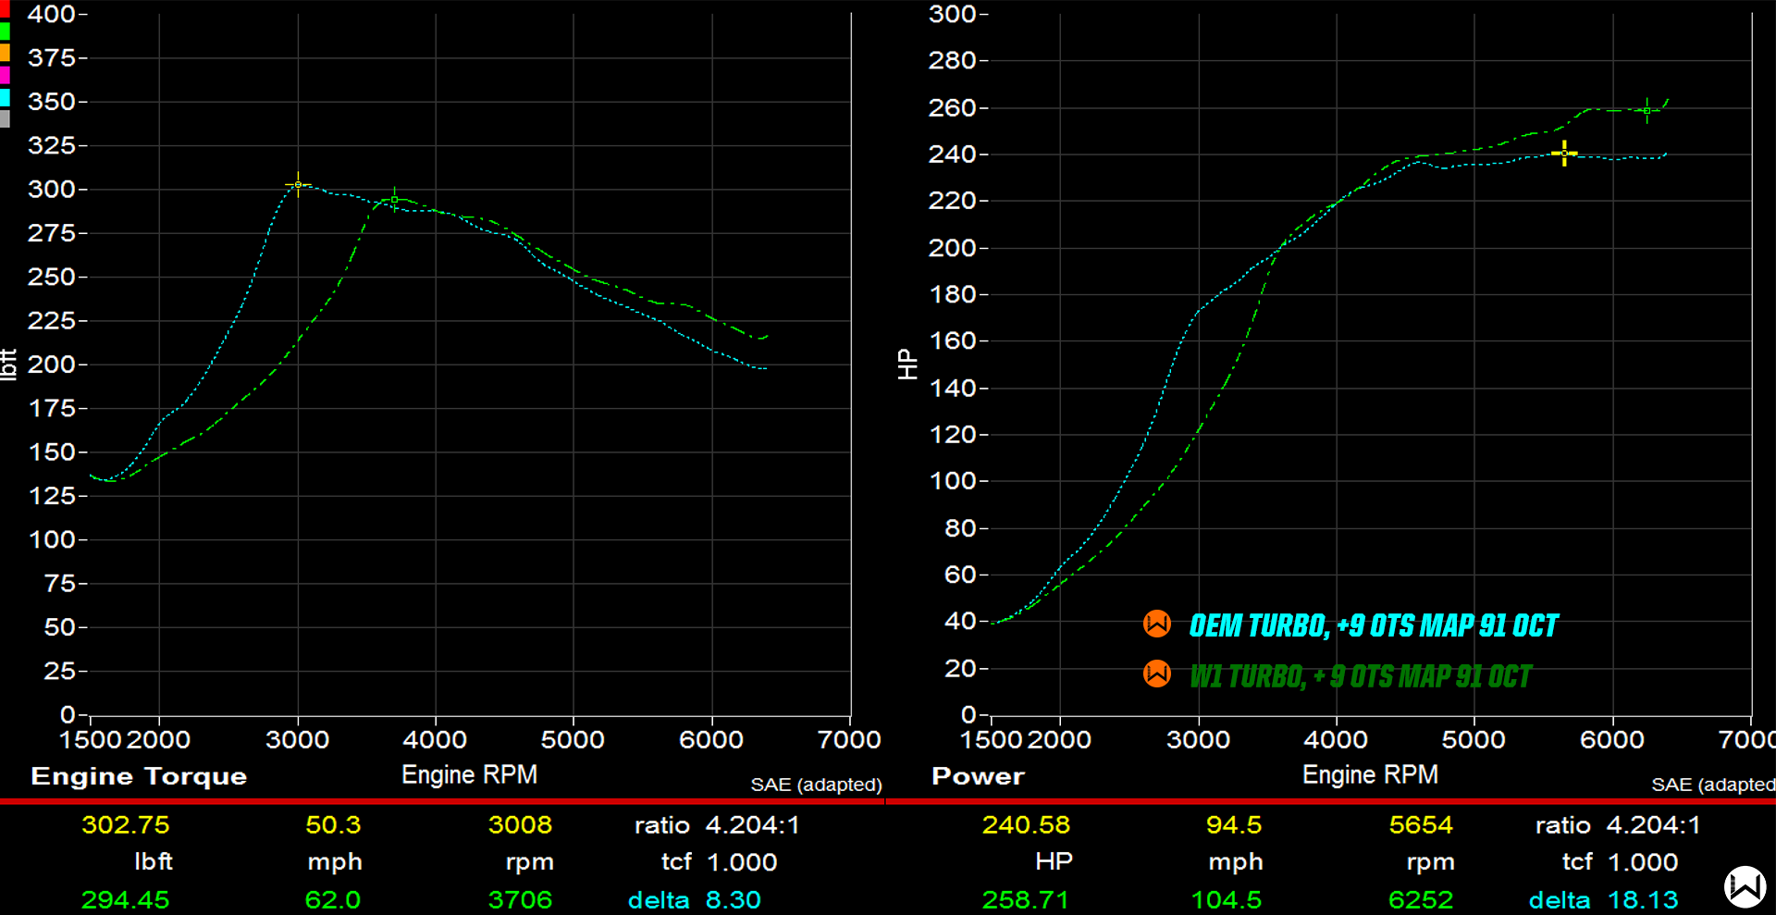Click the lbft unit label below 302.75

[154, 861]
